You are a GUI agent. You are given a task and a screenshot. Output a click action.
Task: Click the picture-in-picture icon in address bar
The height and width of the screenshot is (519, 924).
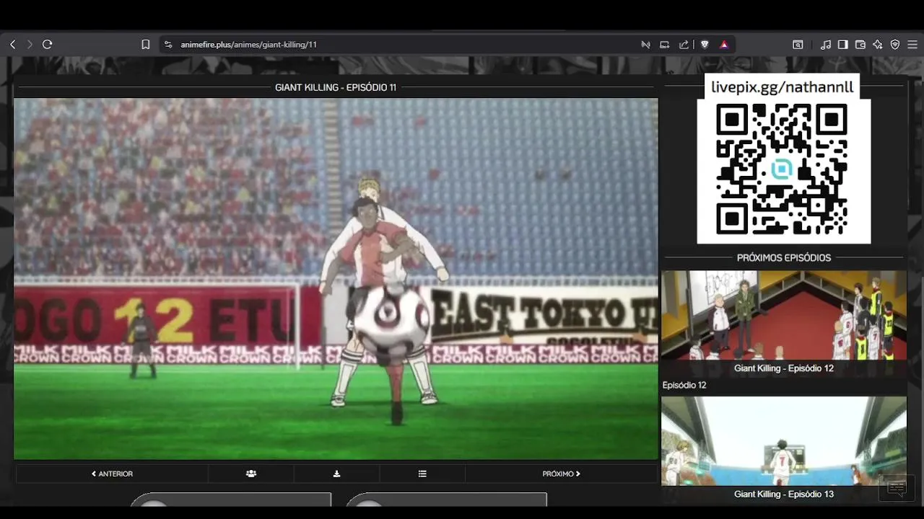pyautogui.click(x=665, y=45)
